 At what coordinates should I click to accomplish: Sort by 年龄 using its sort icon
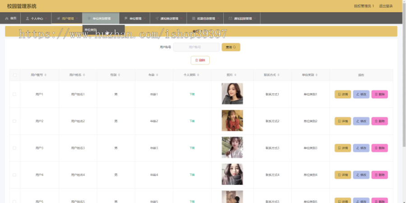157,75
